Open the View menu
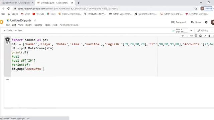 point(21,25)
